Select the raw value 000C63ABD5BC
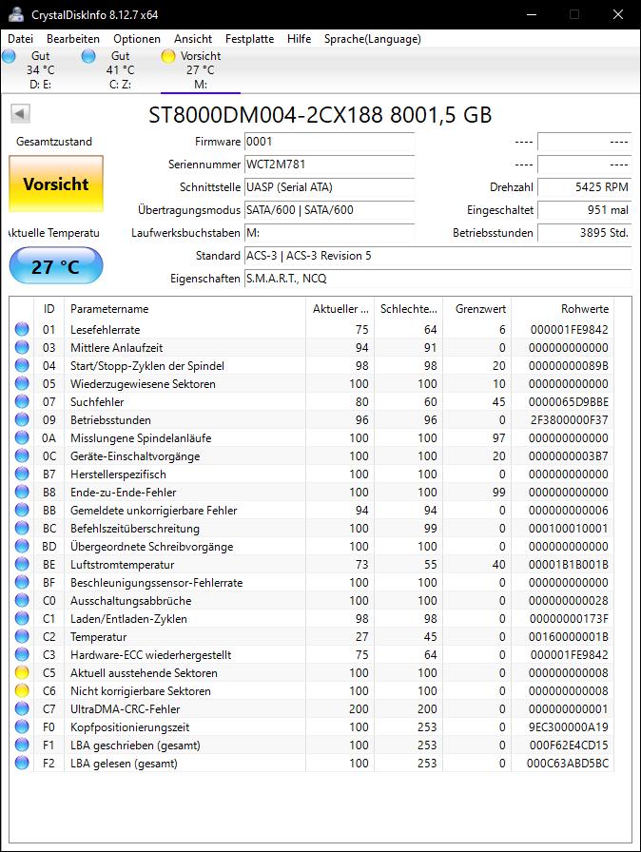Image resolution: width=641 pixels, height=852 pixels. pos(568,763)
